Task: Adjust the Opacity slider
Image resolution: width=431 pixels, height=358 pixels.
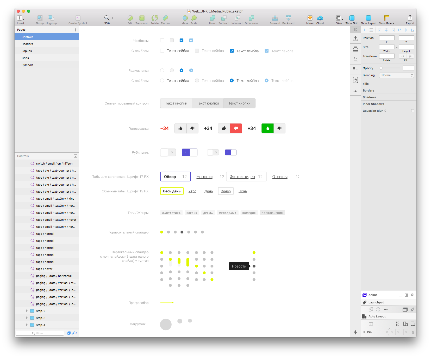Action: click(390, 68)
